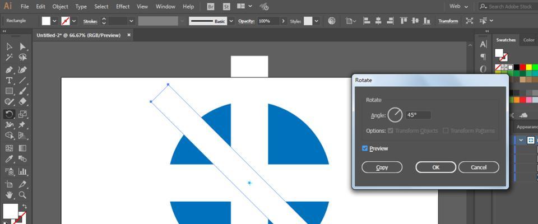Toggle the Transform Objects checkbox
This screenshot has width=538, height=224.
point(390,130)
